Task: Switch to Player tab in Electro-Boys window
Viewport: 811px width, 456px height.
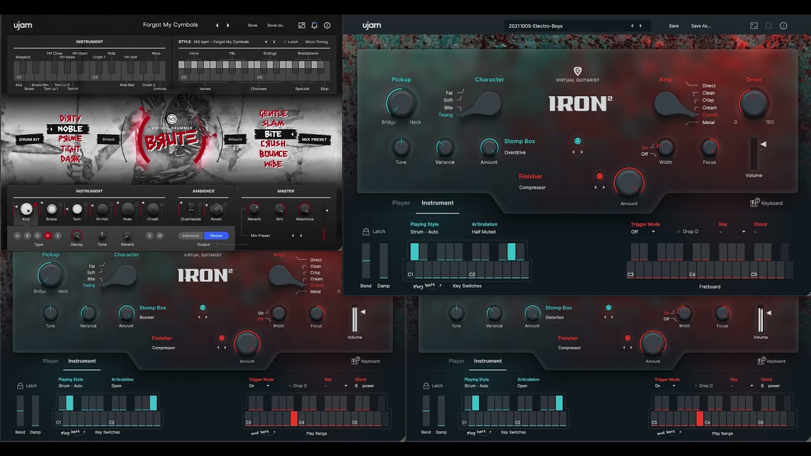Action: (401, 203)
